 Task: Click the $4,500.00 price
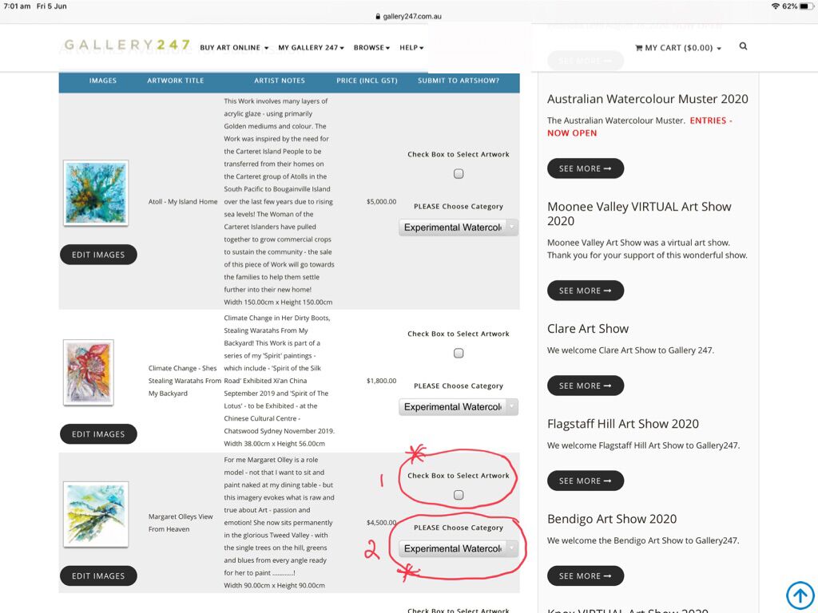click(x=381, y=523)
